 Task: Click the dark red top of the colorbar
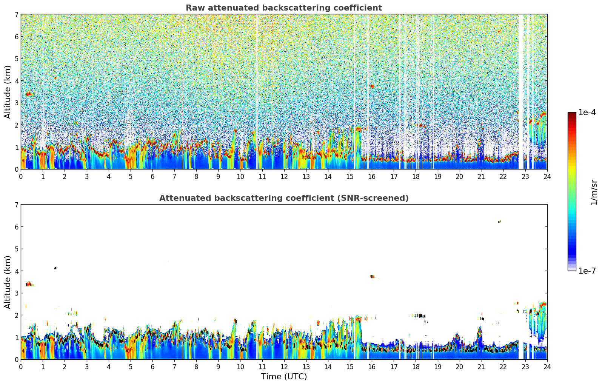572,114
